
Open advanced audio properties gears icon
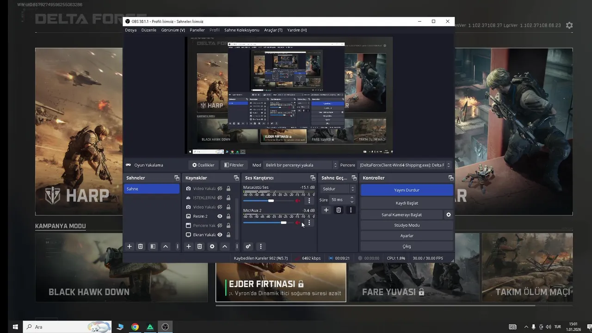pyautogui.click(x=248, y=247)
